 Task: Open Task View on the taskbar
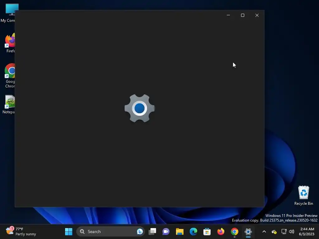tap(152, 232)
